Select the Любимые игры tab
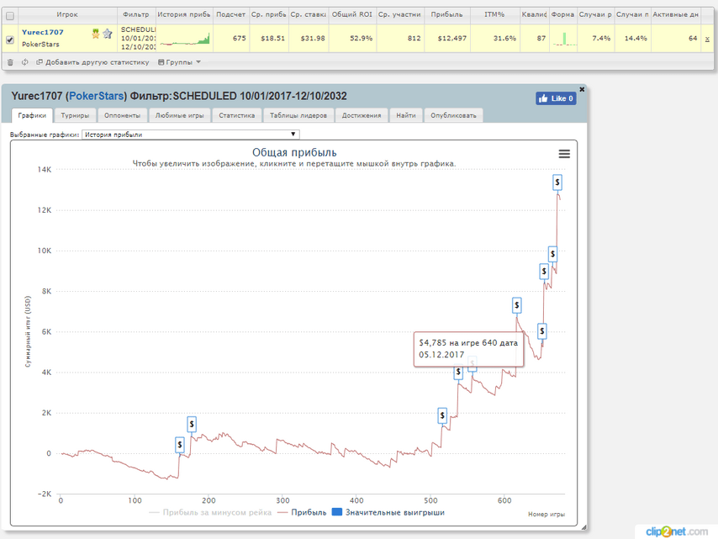The image size is (718, 539). click(180, 115)
